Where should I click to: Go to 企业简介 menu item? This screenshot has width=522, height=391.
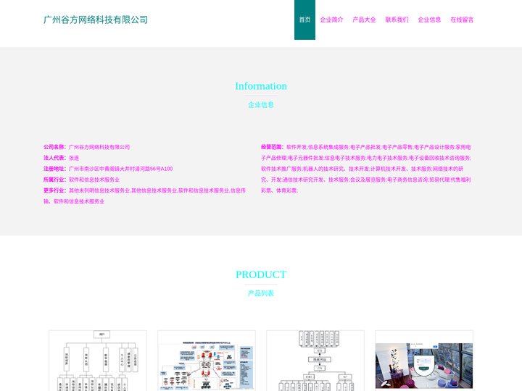point(331,20)
